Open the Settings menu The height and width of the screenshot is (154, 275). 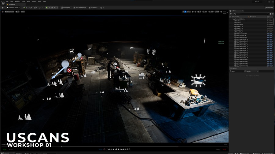point(269,8)
